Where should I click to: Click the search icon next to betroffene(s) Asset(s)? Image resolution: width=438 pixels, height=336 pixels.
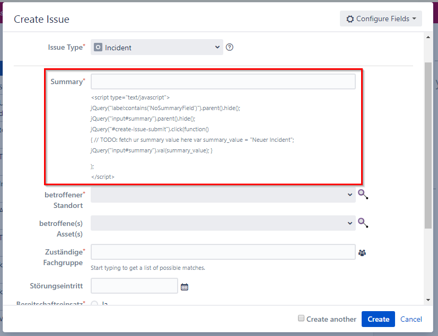tap(363, 223)
